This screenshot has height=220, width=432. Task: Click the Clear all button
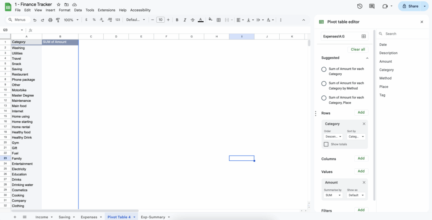click(x=358, y=49)
